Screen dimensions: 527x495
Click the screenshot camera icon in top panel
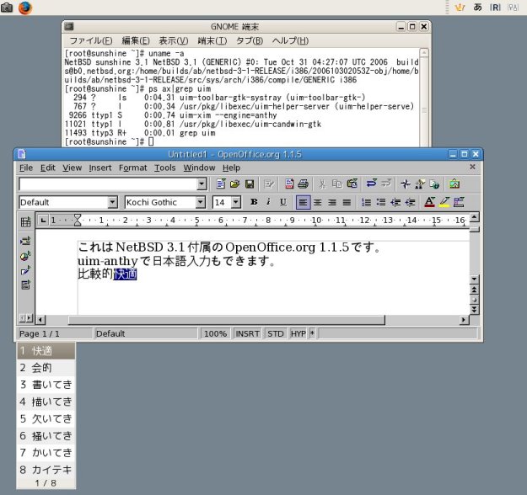click(x=7, y=8)
